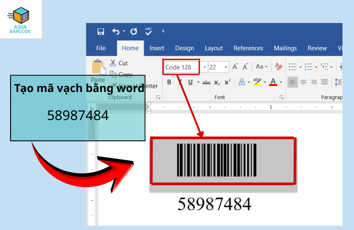354x230 pixels.
Task: Align text left
Action: (292, 82)
